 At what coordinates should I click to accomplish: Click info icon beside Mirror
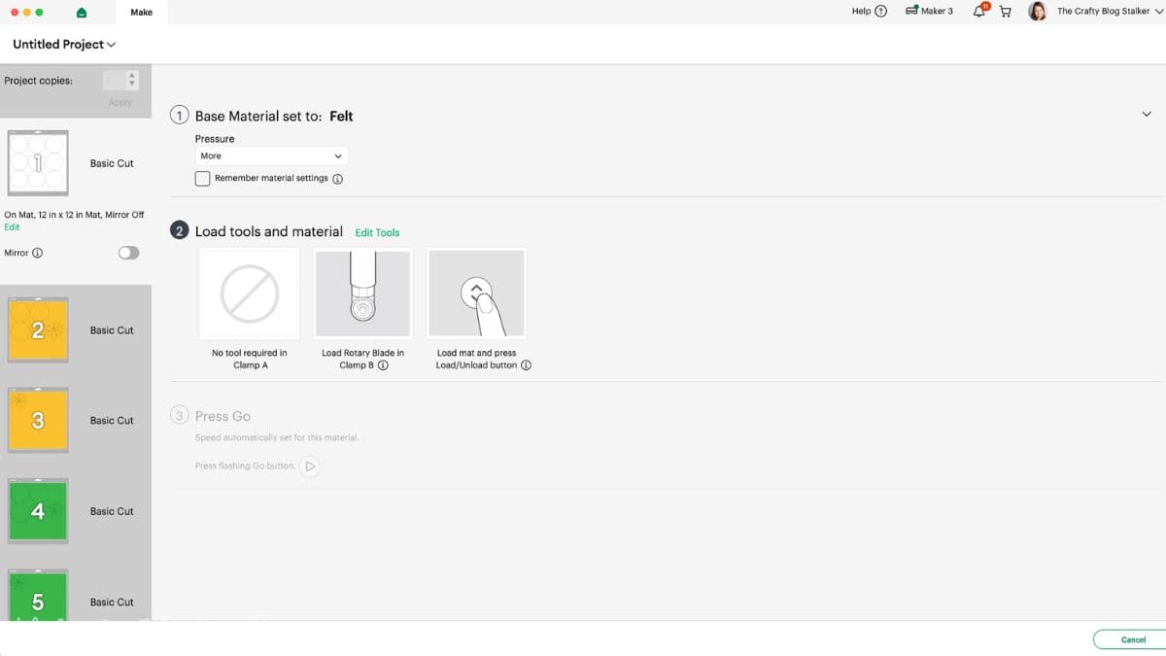tap(38, 253)
